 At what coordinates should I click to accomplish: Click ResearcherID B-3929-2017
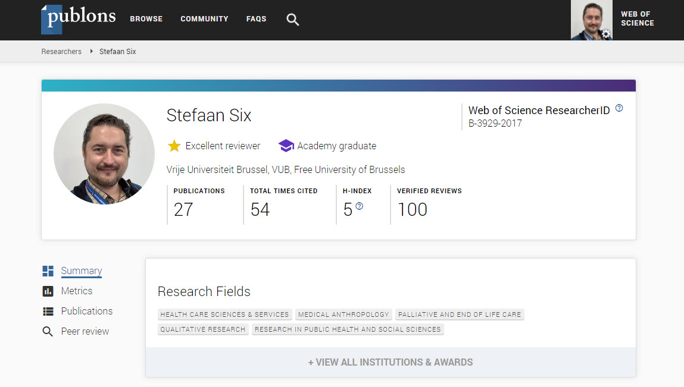[495, 123]
